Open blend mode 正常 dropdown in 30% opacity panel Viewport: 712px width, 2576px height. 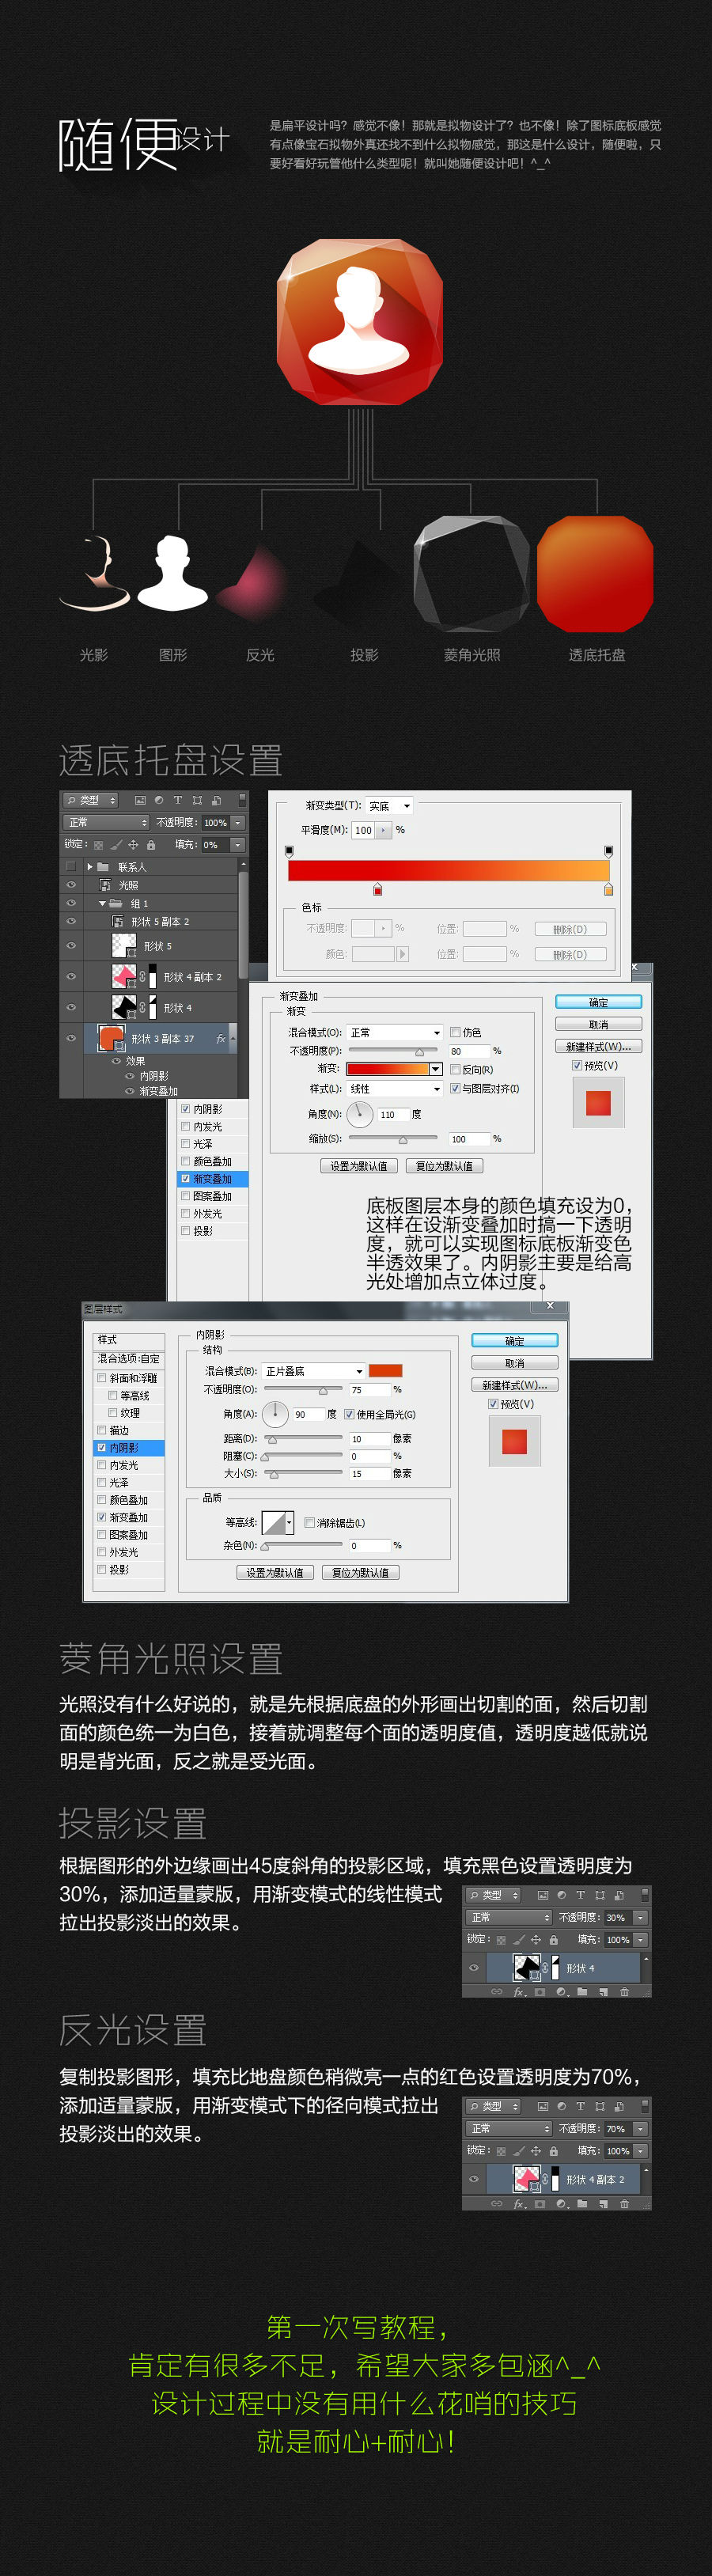tap(509, 1917)
